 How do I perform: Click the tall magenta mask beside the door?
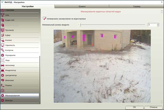tap(84, 38)
